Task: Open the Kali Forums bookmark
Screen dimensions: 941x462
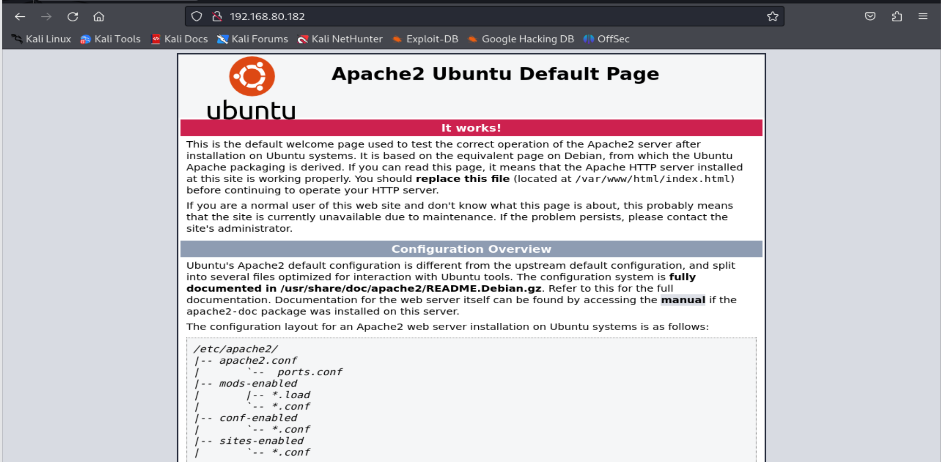Action: click(x=253, y=39)
